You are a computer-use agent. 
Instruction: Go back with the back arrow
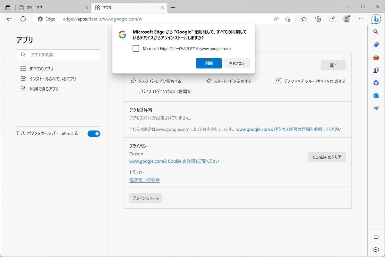(x=9, y=19)
